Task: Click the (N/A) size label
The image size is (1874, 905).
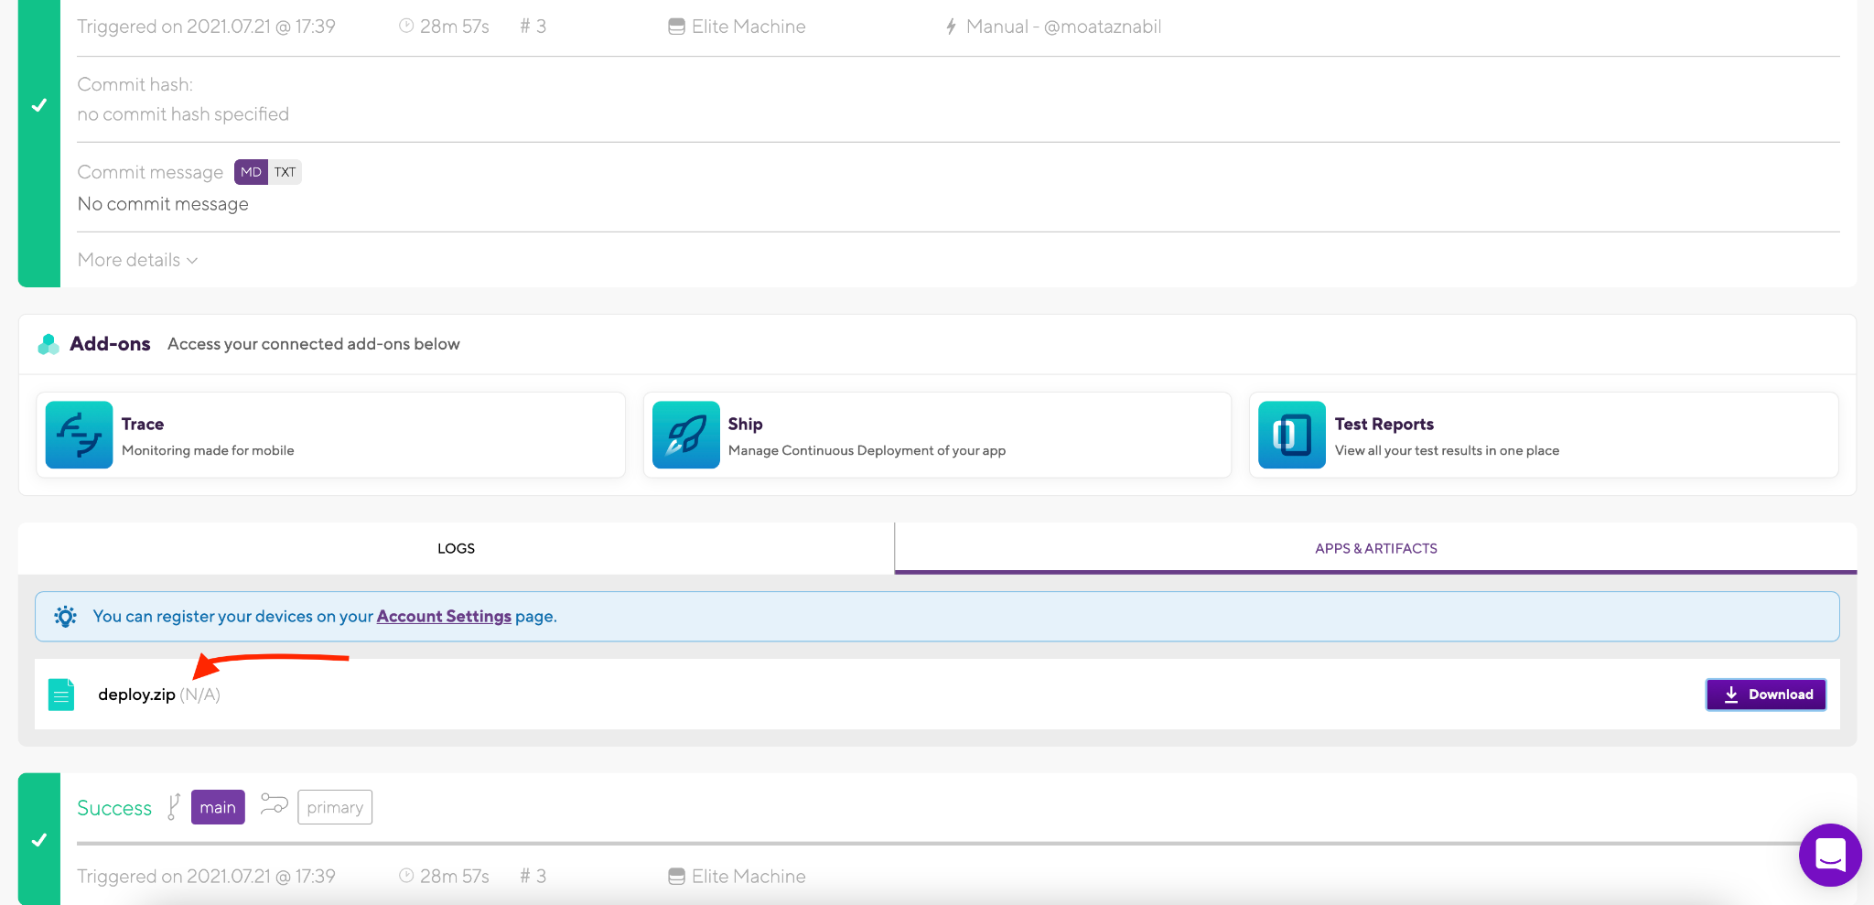Action: (200, 695)
